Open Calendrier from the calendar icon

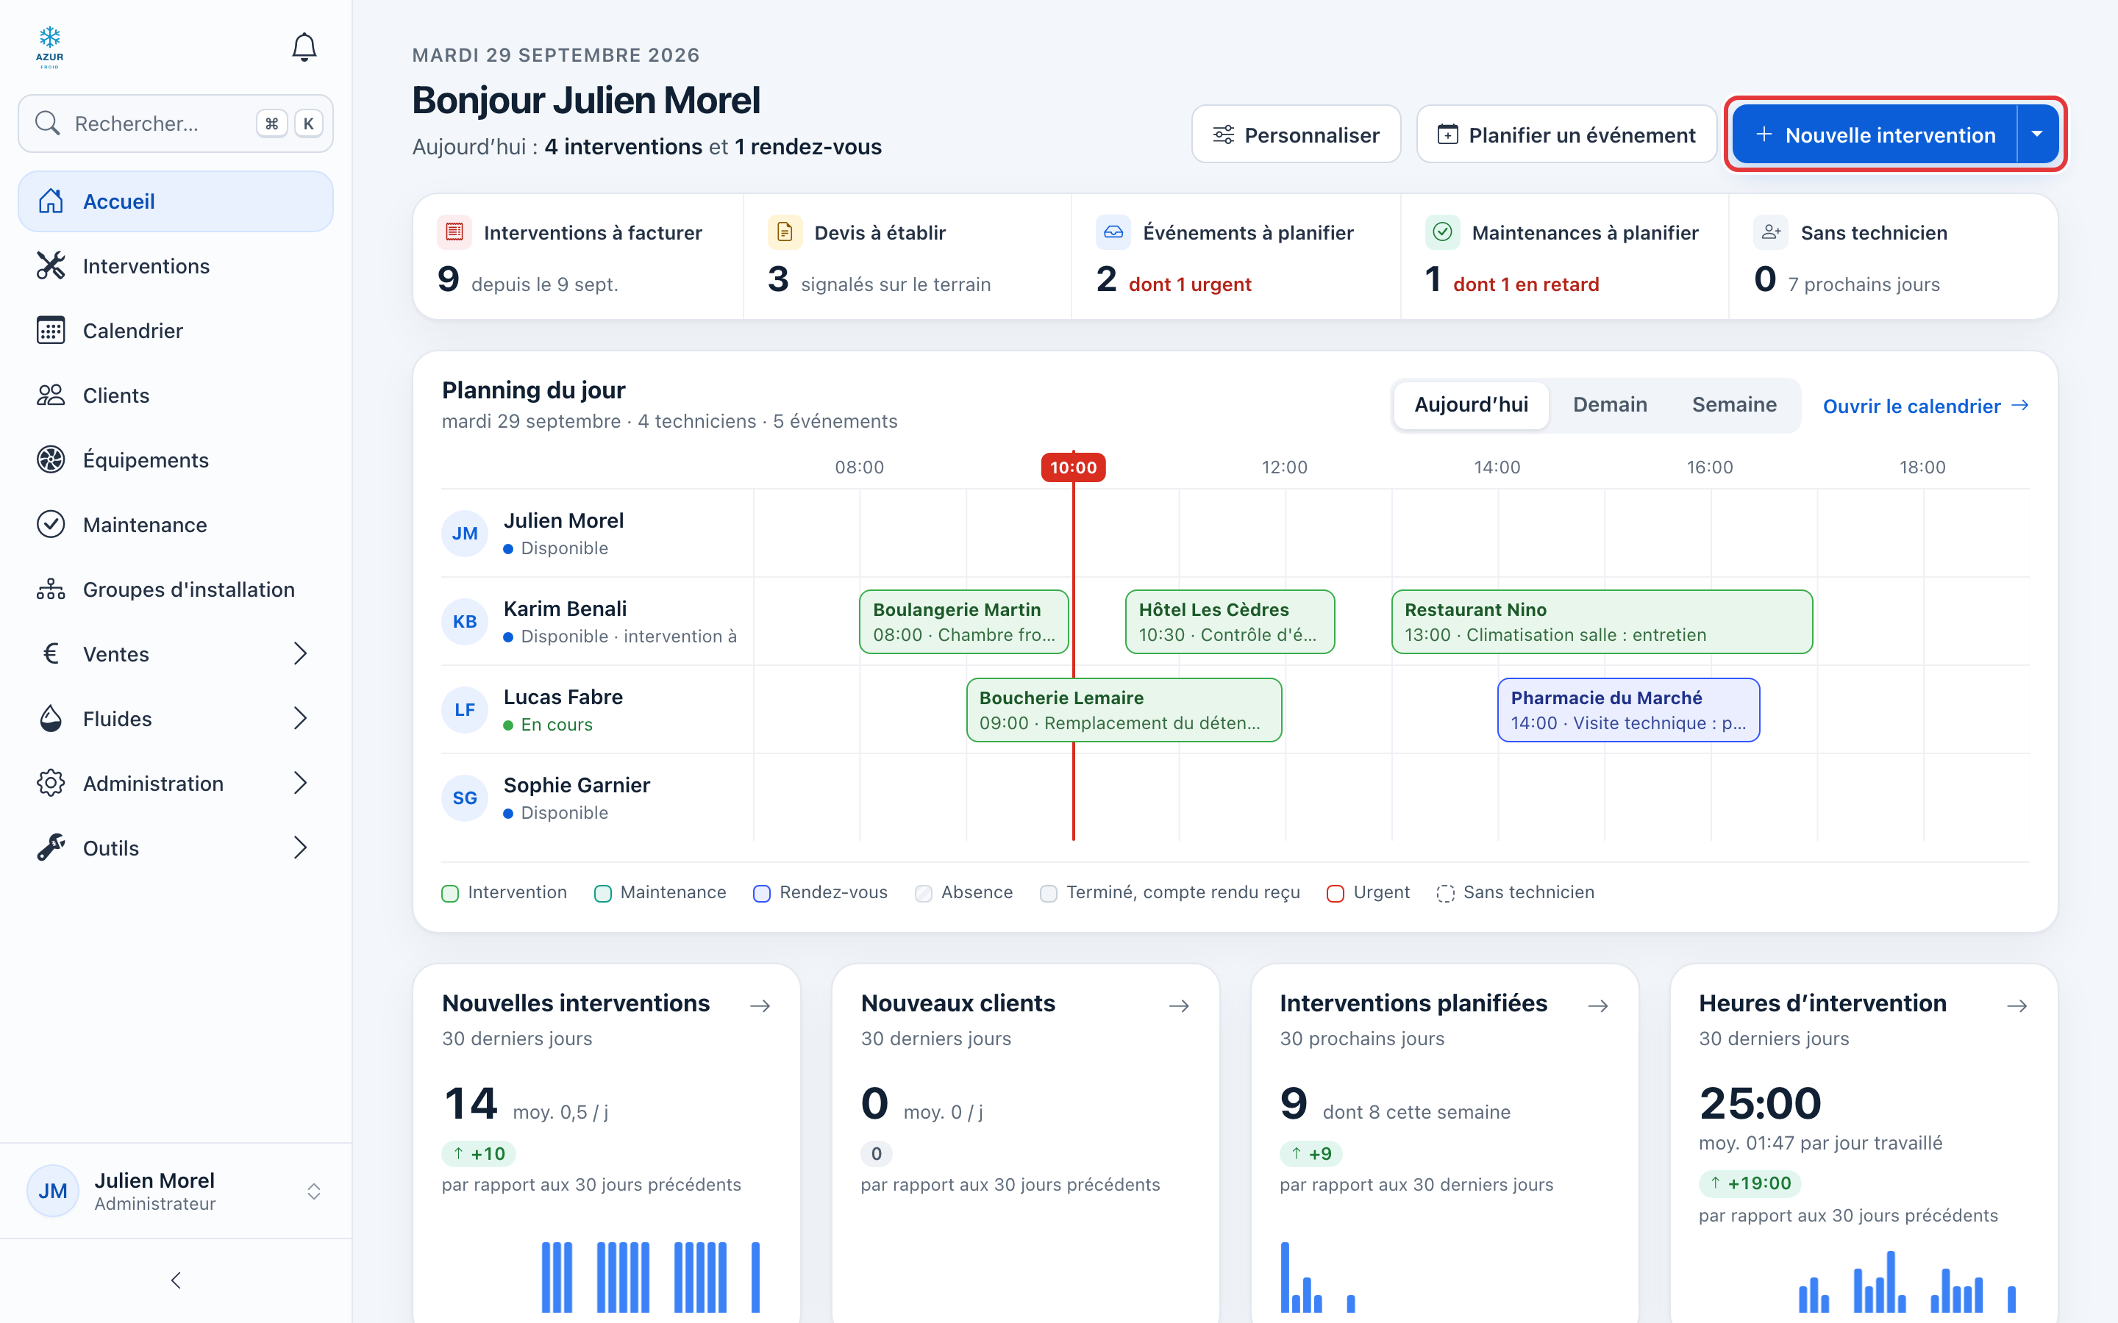51,331
